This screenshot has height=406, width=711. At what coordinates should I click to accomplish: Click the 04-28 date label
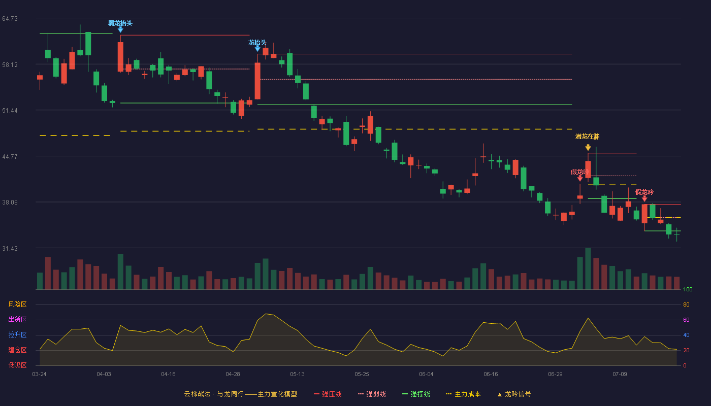233,374
